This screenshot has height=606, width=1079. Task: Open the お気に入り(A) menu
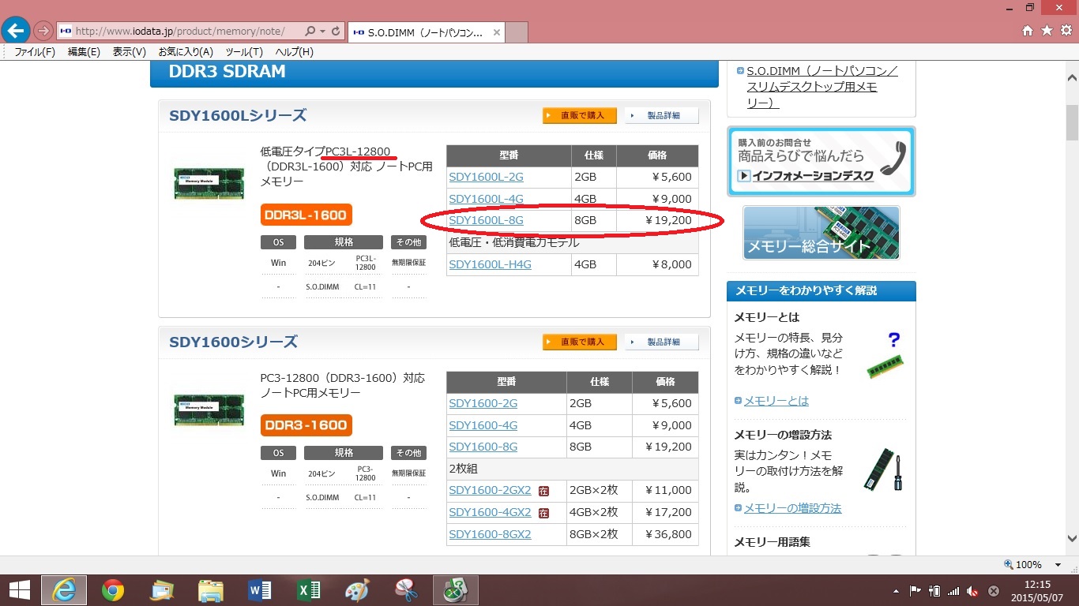tap(186, 52)
